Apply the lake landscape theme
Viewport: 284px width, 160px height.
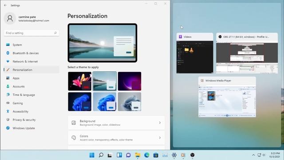pos(105,81)
